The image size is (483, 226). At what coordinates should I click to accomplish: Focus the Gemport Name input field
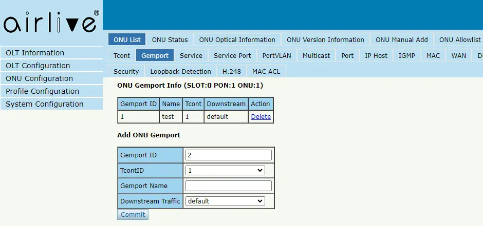coord(229,186)
